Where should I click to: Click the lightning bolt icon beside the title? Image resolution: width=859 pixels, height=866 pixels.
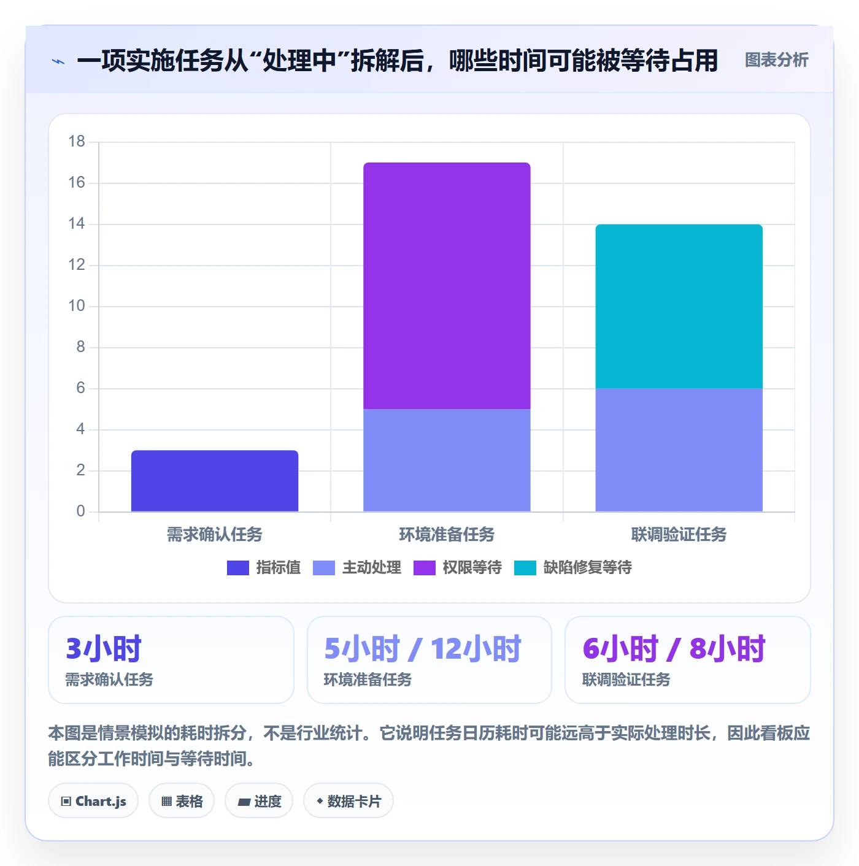(x=58, y=61)
